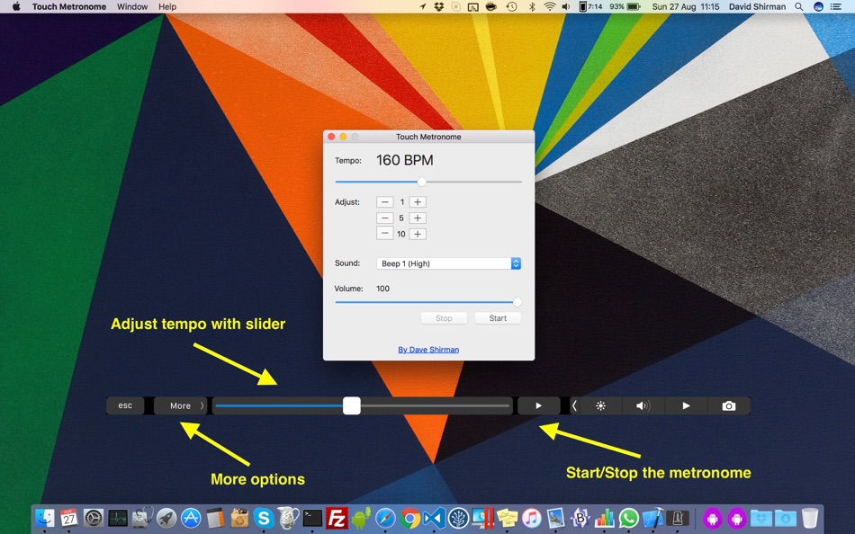This screenshot has width=855, height=534.
Task: Click the Time Machine menu bar icon
Action: [511, 6]
